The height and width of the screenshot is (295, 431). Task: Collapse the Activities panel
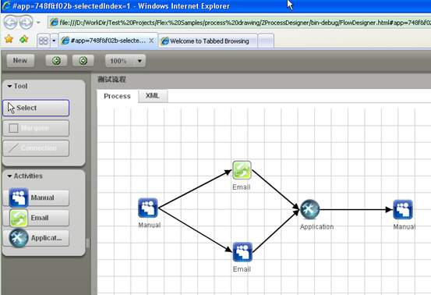tap(9, 176)
